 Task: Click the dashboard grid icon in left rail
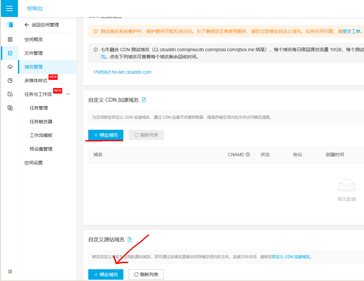tap(10, 39)
